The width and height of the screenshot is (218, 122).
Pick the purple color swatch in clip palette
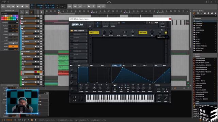pos(17,16)
